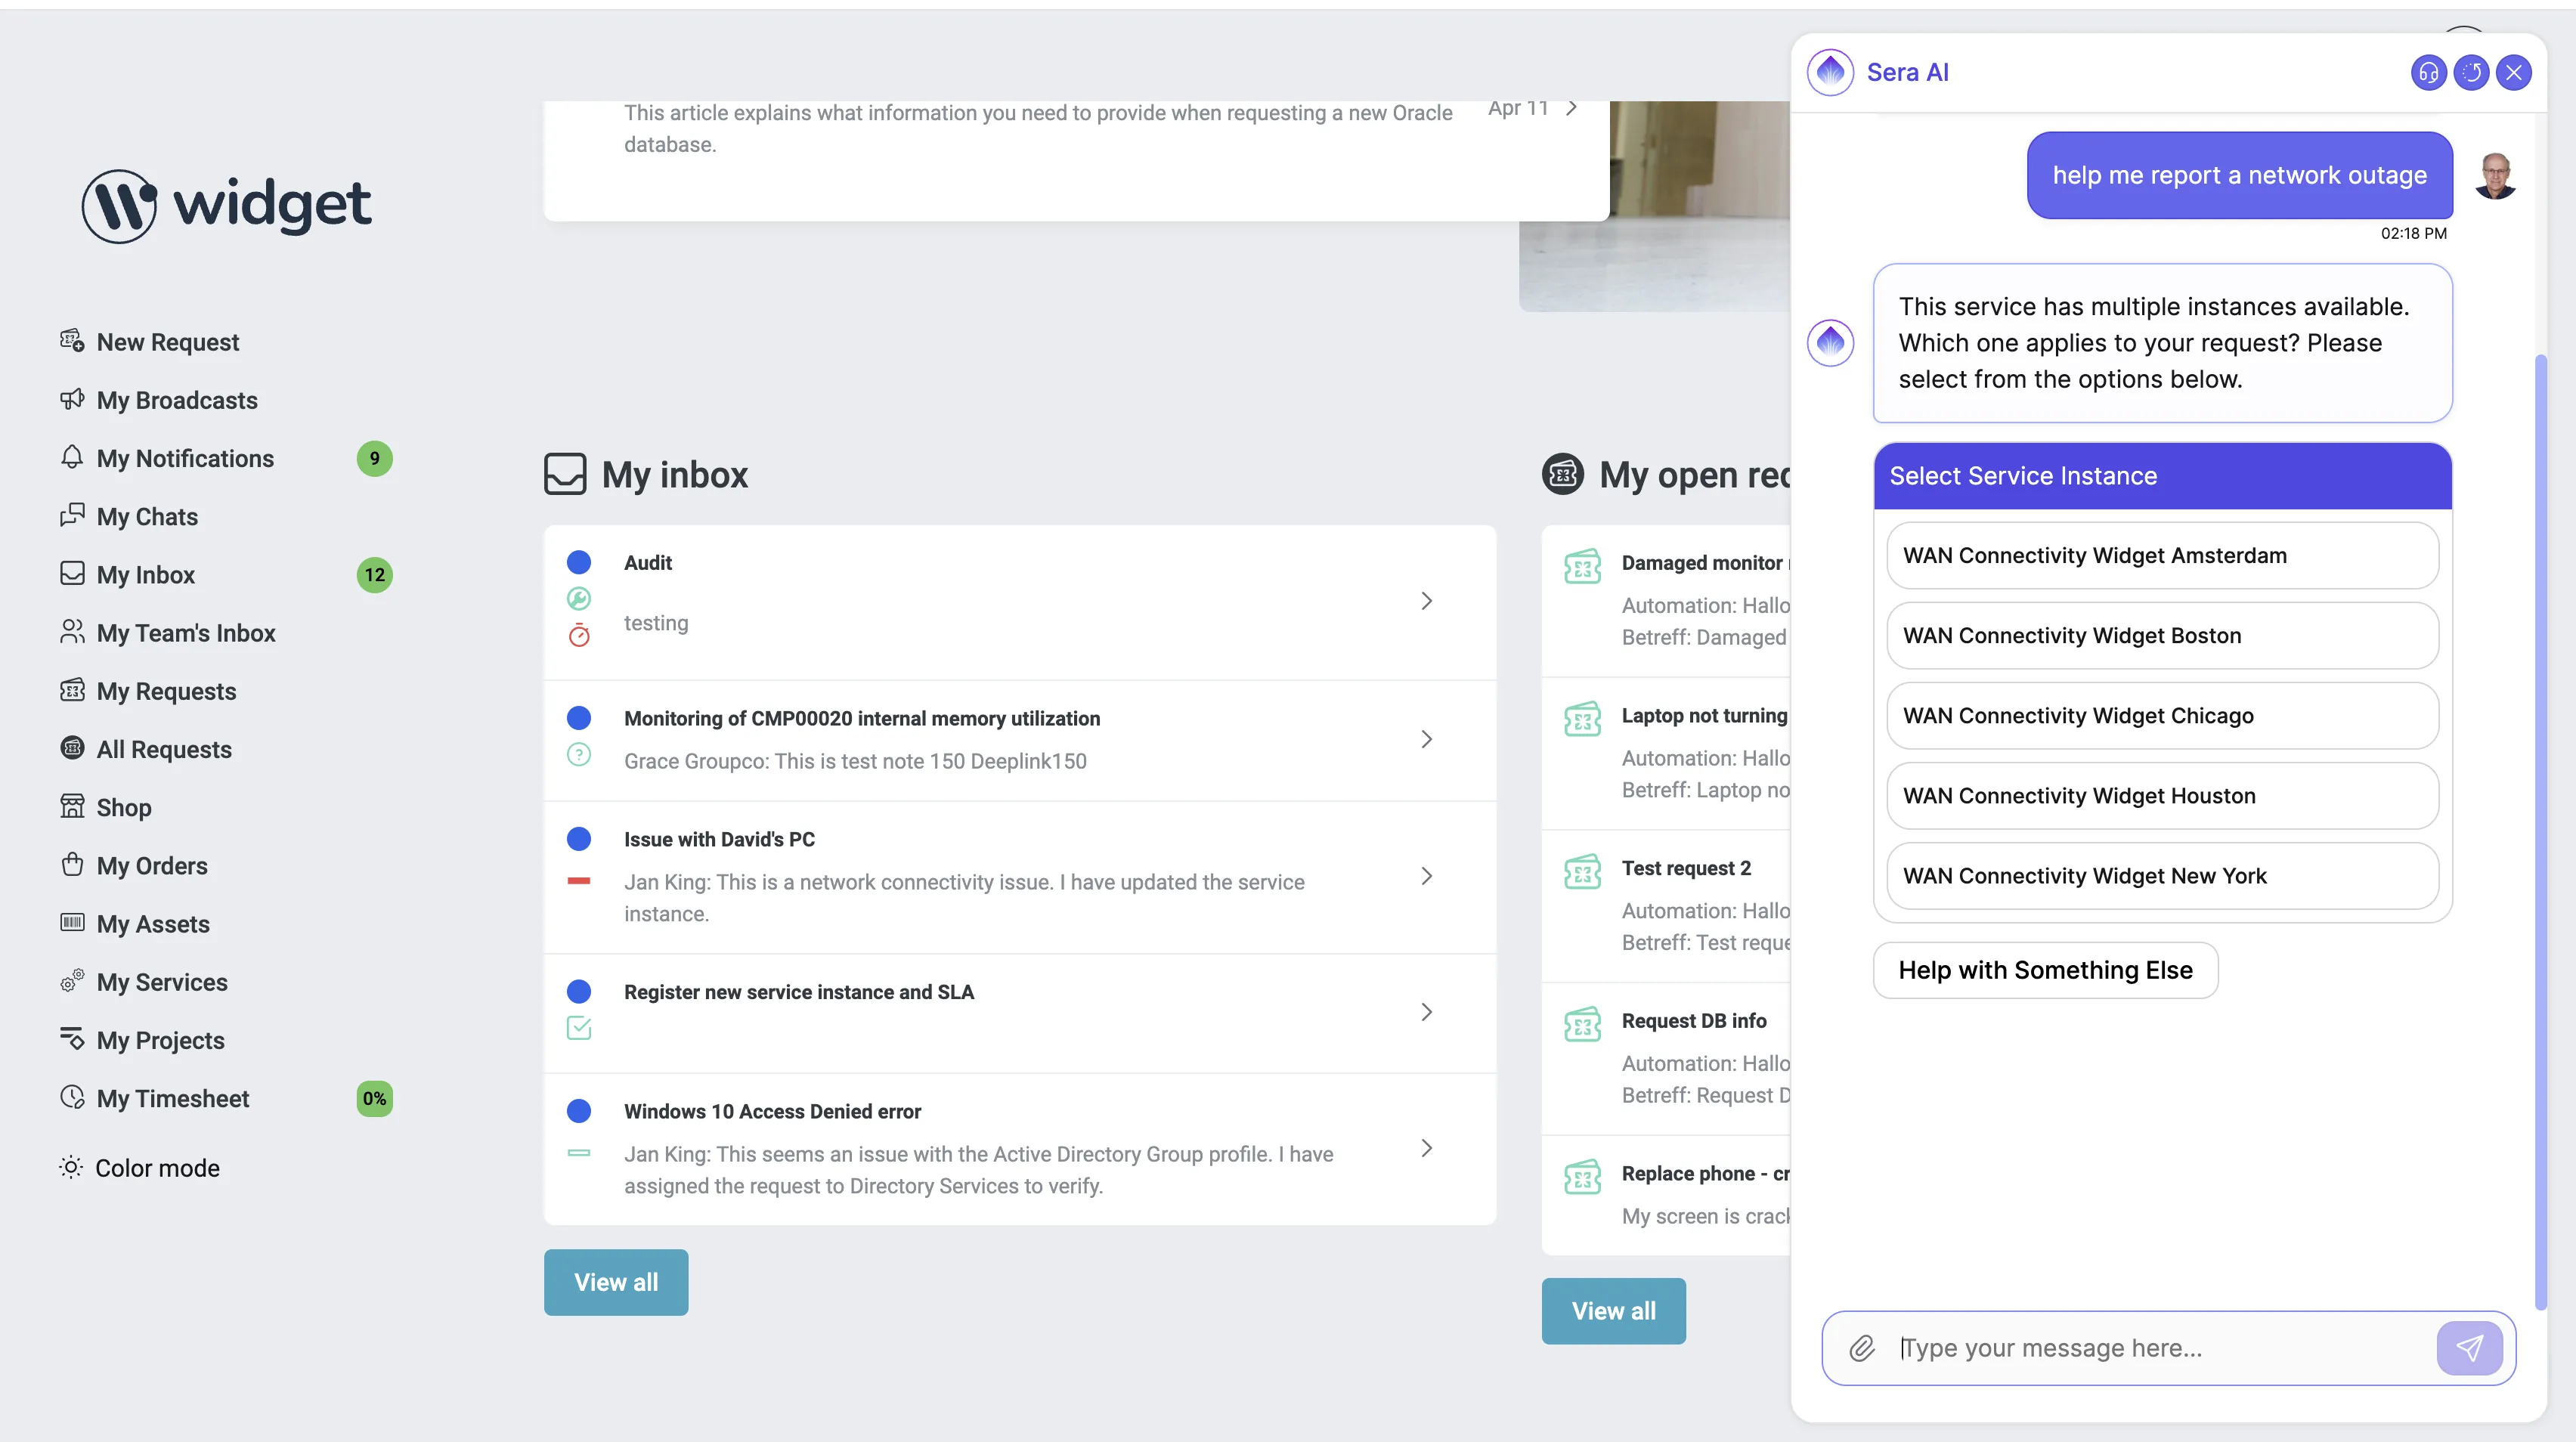This screenshot has height=1442, width=2576.
Task: Click Help with Something Else
Action: pos(2045,970)
